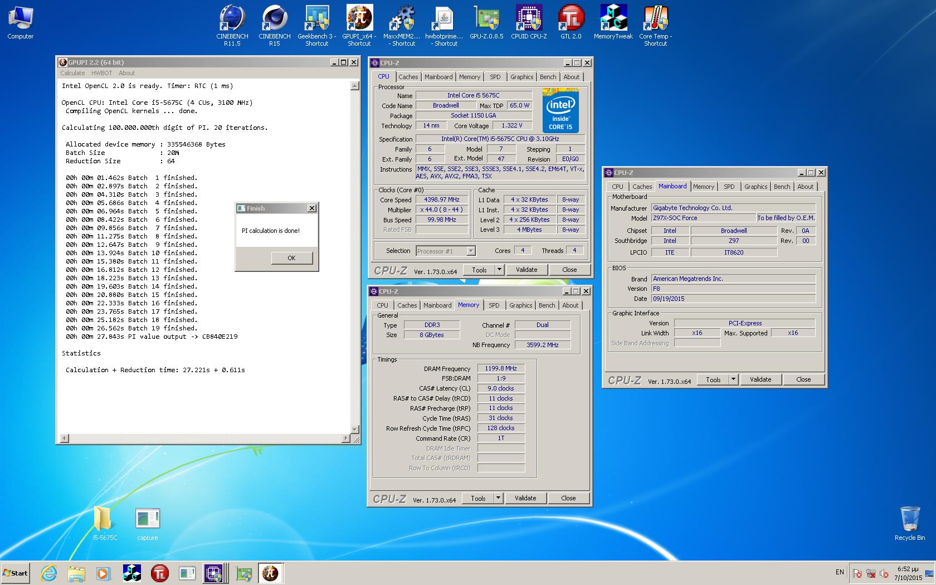Click the Start button
The image size is (936, 585).
(15, 573)
